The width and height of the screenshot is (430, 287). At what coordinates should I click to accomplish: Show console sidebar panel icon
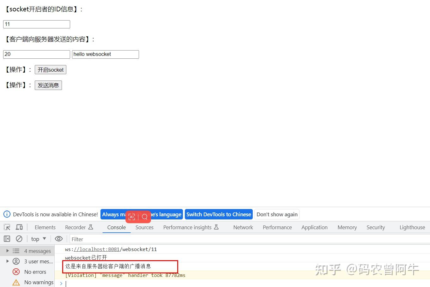[7, 239]
